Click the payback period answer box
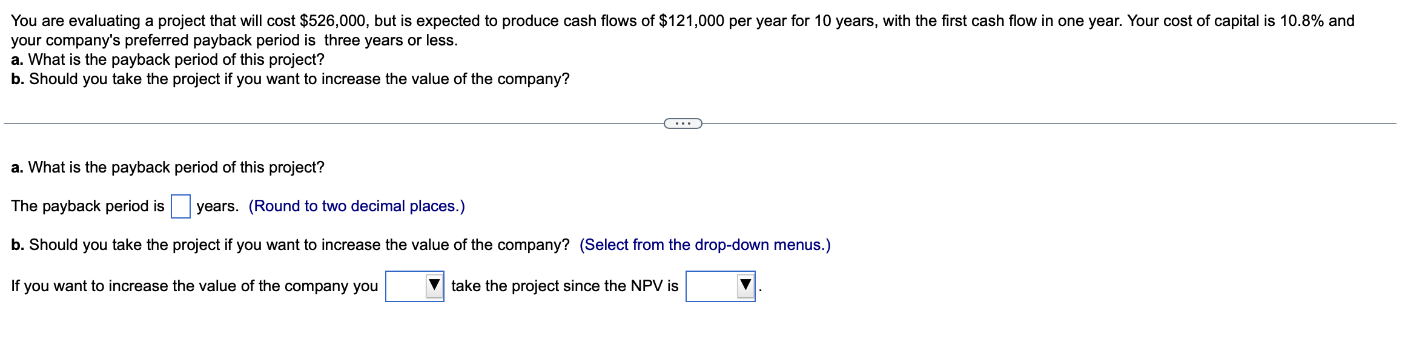Screen dimensions: 1408x362 (x=179, y=205)
